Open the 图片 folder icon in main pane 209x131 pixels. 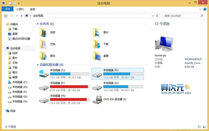96,32
